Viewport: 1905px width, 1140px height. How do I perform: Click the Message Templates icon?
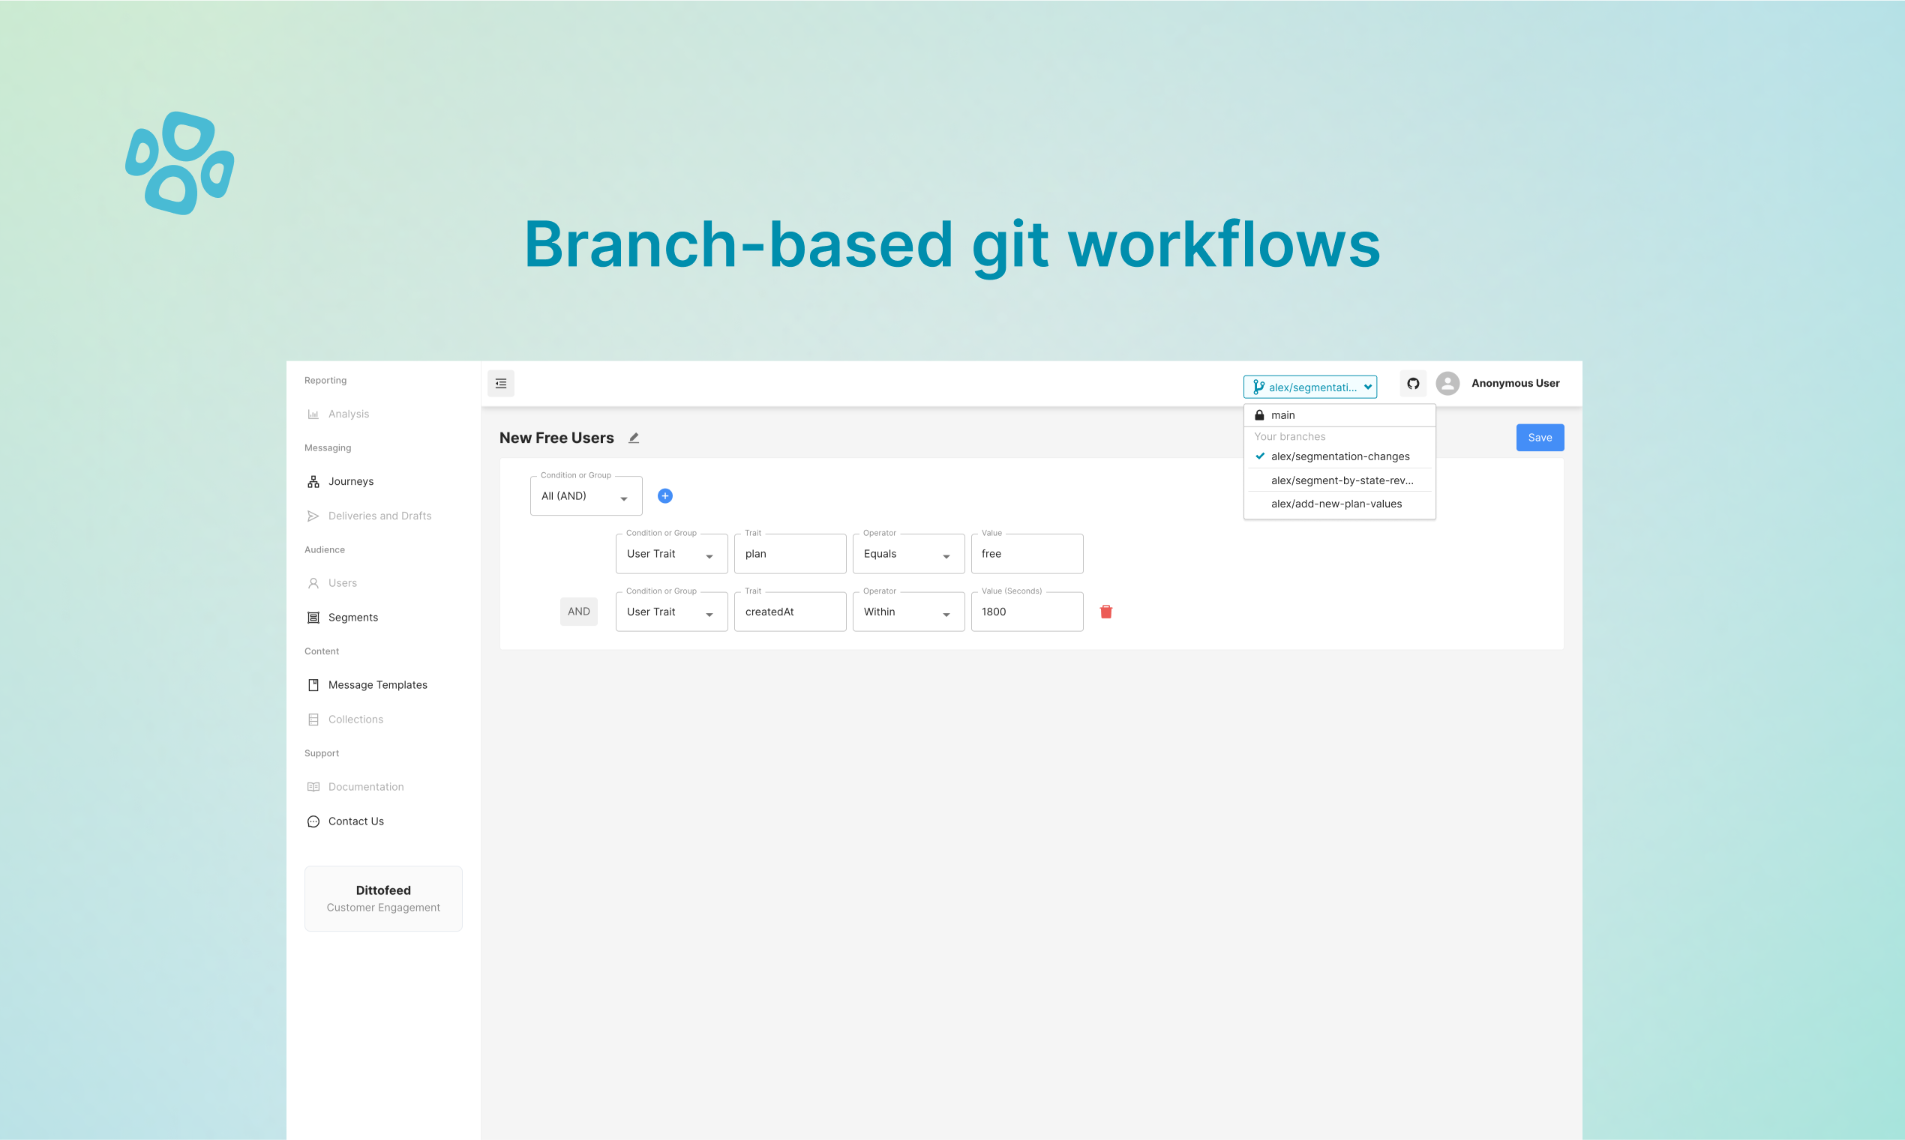[x=313, y=685]
